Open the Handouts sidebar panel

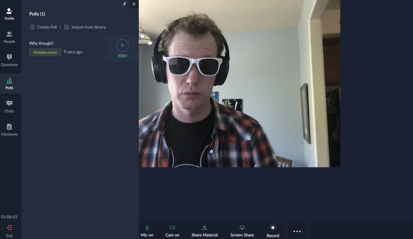pyautogui.click(x=9, y=130)
